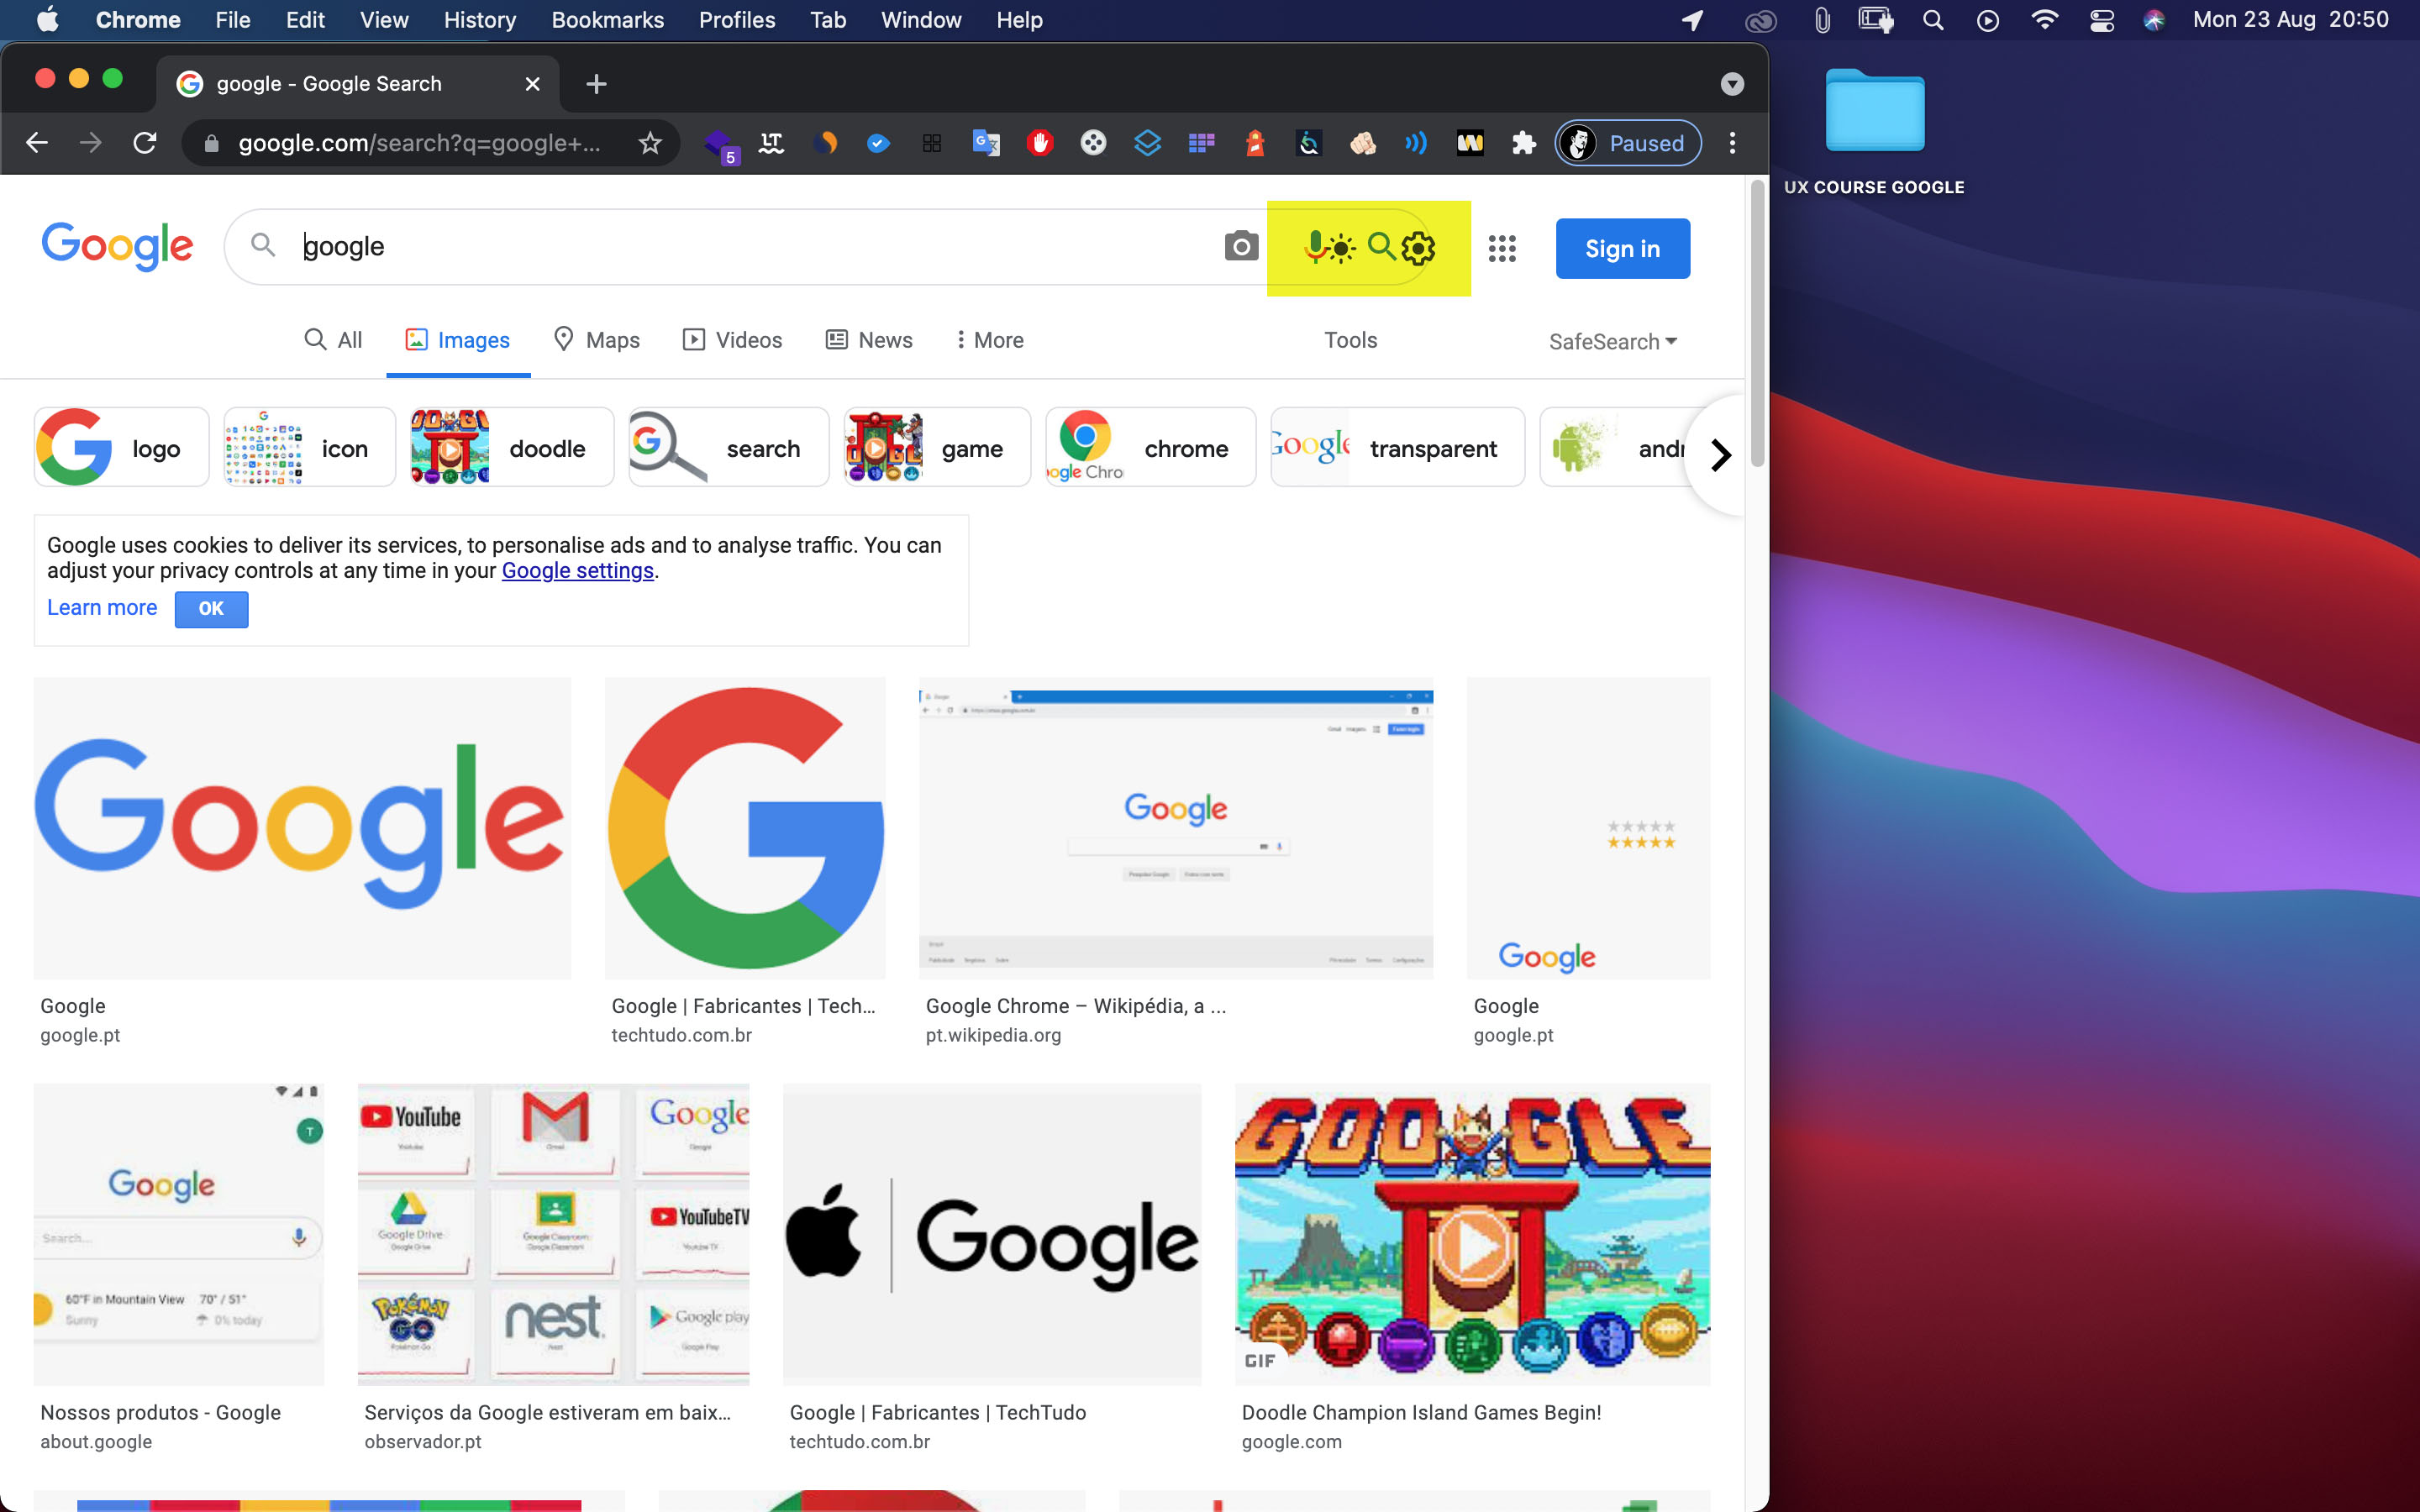2420x1512 pixels.
Task: Open the History menu in the menu bar
Action: coord(479,20)
